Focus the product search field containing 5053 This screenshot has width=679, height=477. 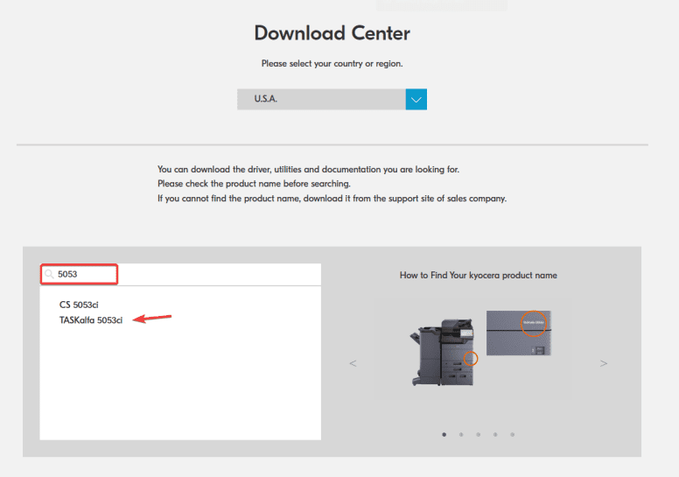coord(84,275)
